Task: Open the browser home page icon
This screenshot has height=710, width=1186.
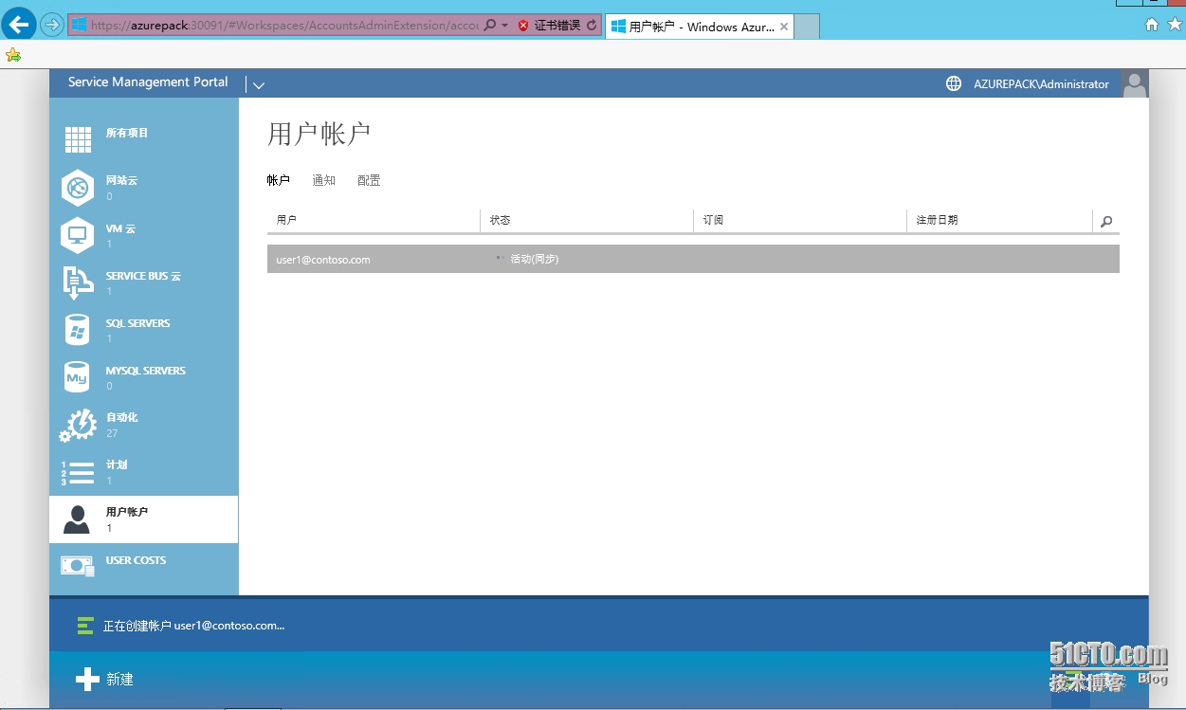Action: 1152,25
